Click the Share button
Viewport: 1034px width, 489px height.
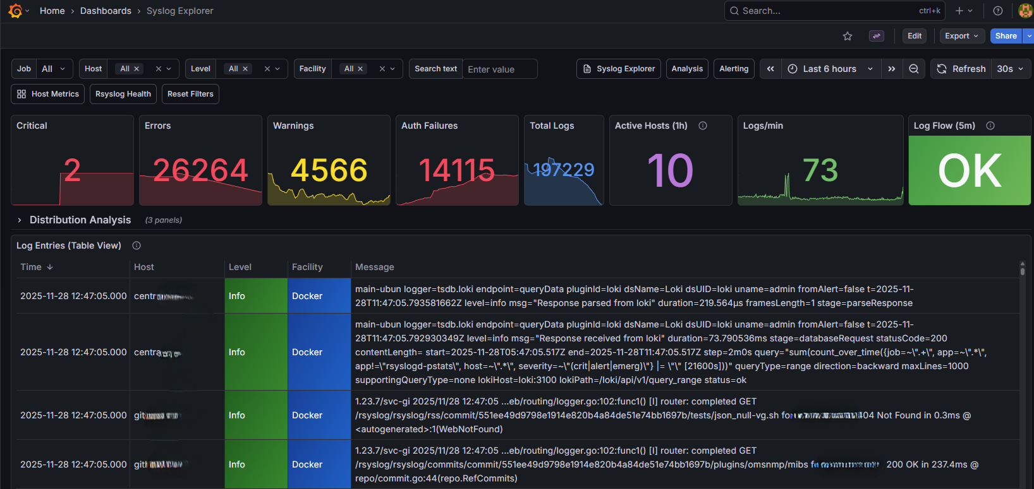(1006, 36)
